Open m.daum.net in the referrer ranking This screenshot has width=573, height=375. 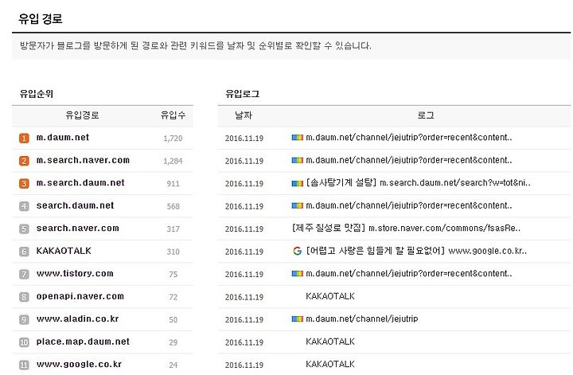point(63,138)
